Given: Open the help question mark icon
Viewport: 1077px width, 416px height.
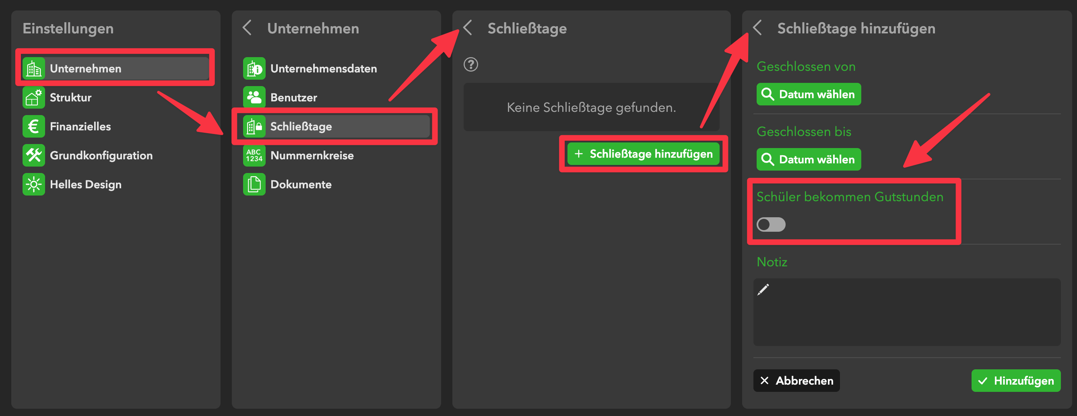Looking at the screenshot, I should pyautogui.click(x=471, y=65).
